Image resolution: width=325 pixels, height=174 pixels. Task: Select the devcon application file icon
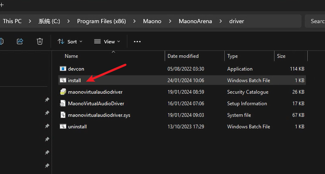(x=62, y=69)
